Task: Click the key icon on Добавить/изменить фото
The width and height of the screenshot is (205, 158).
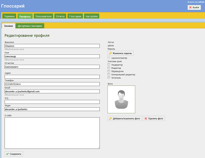Action: [110, 118]
